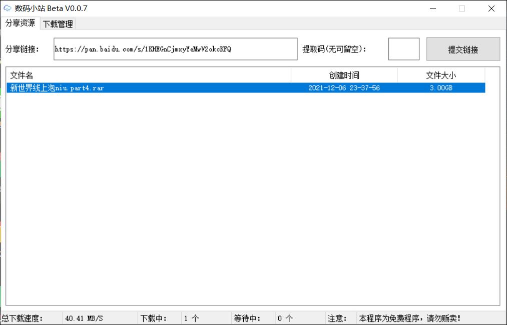The height and width of the screenshot is (325, 507).
Task: Close the 数码小站 Beta window
Action: (491, 8)
